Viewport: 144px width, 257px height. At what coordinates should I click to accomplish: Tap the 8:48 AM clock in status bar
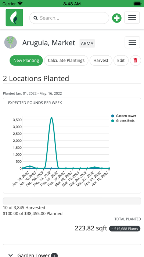[72, 4]
